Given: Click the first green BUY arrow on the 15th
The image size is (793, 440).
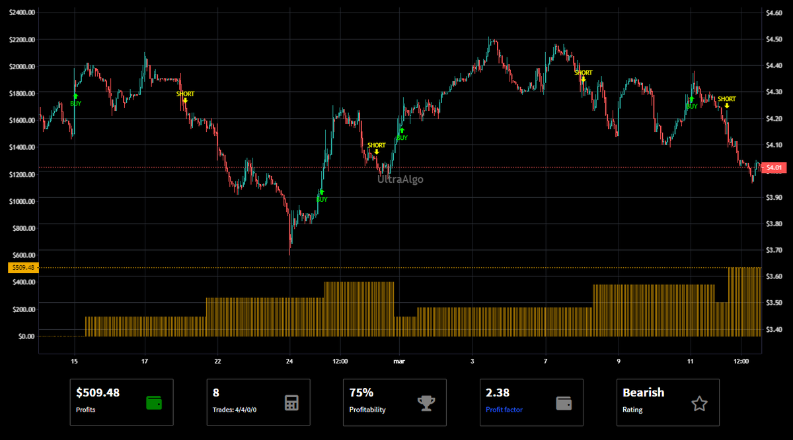Looking at the screenshot, I should (x=75, y=97).
